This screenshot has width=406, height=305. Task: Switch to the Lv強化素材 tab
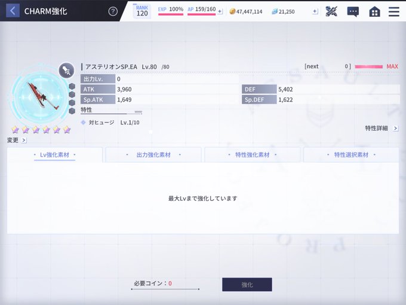tap(55, 155)
